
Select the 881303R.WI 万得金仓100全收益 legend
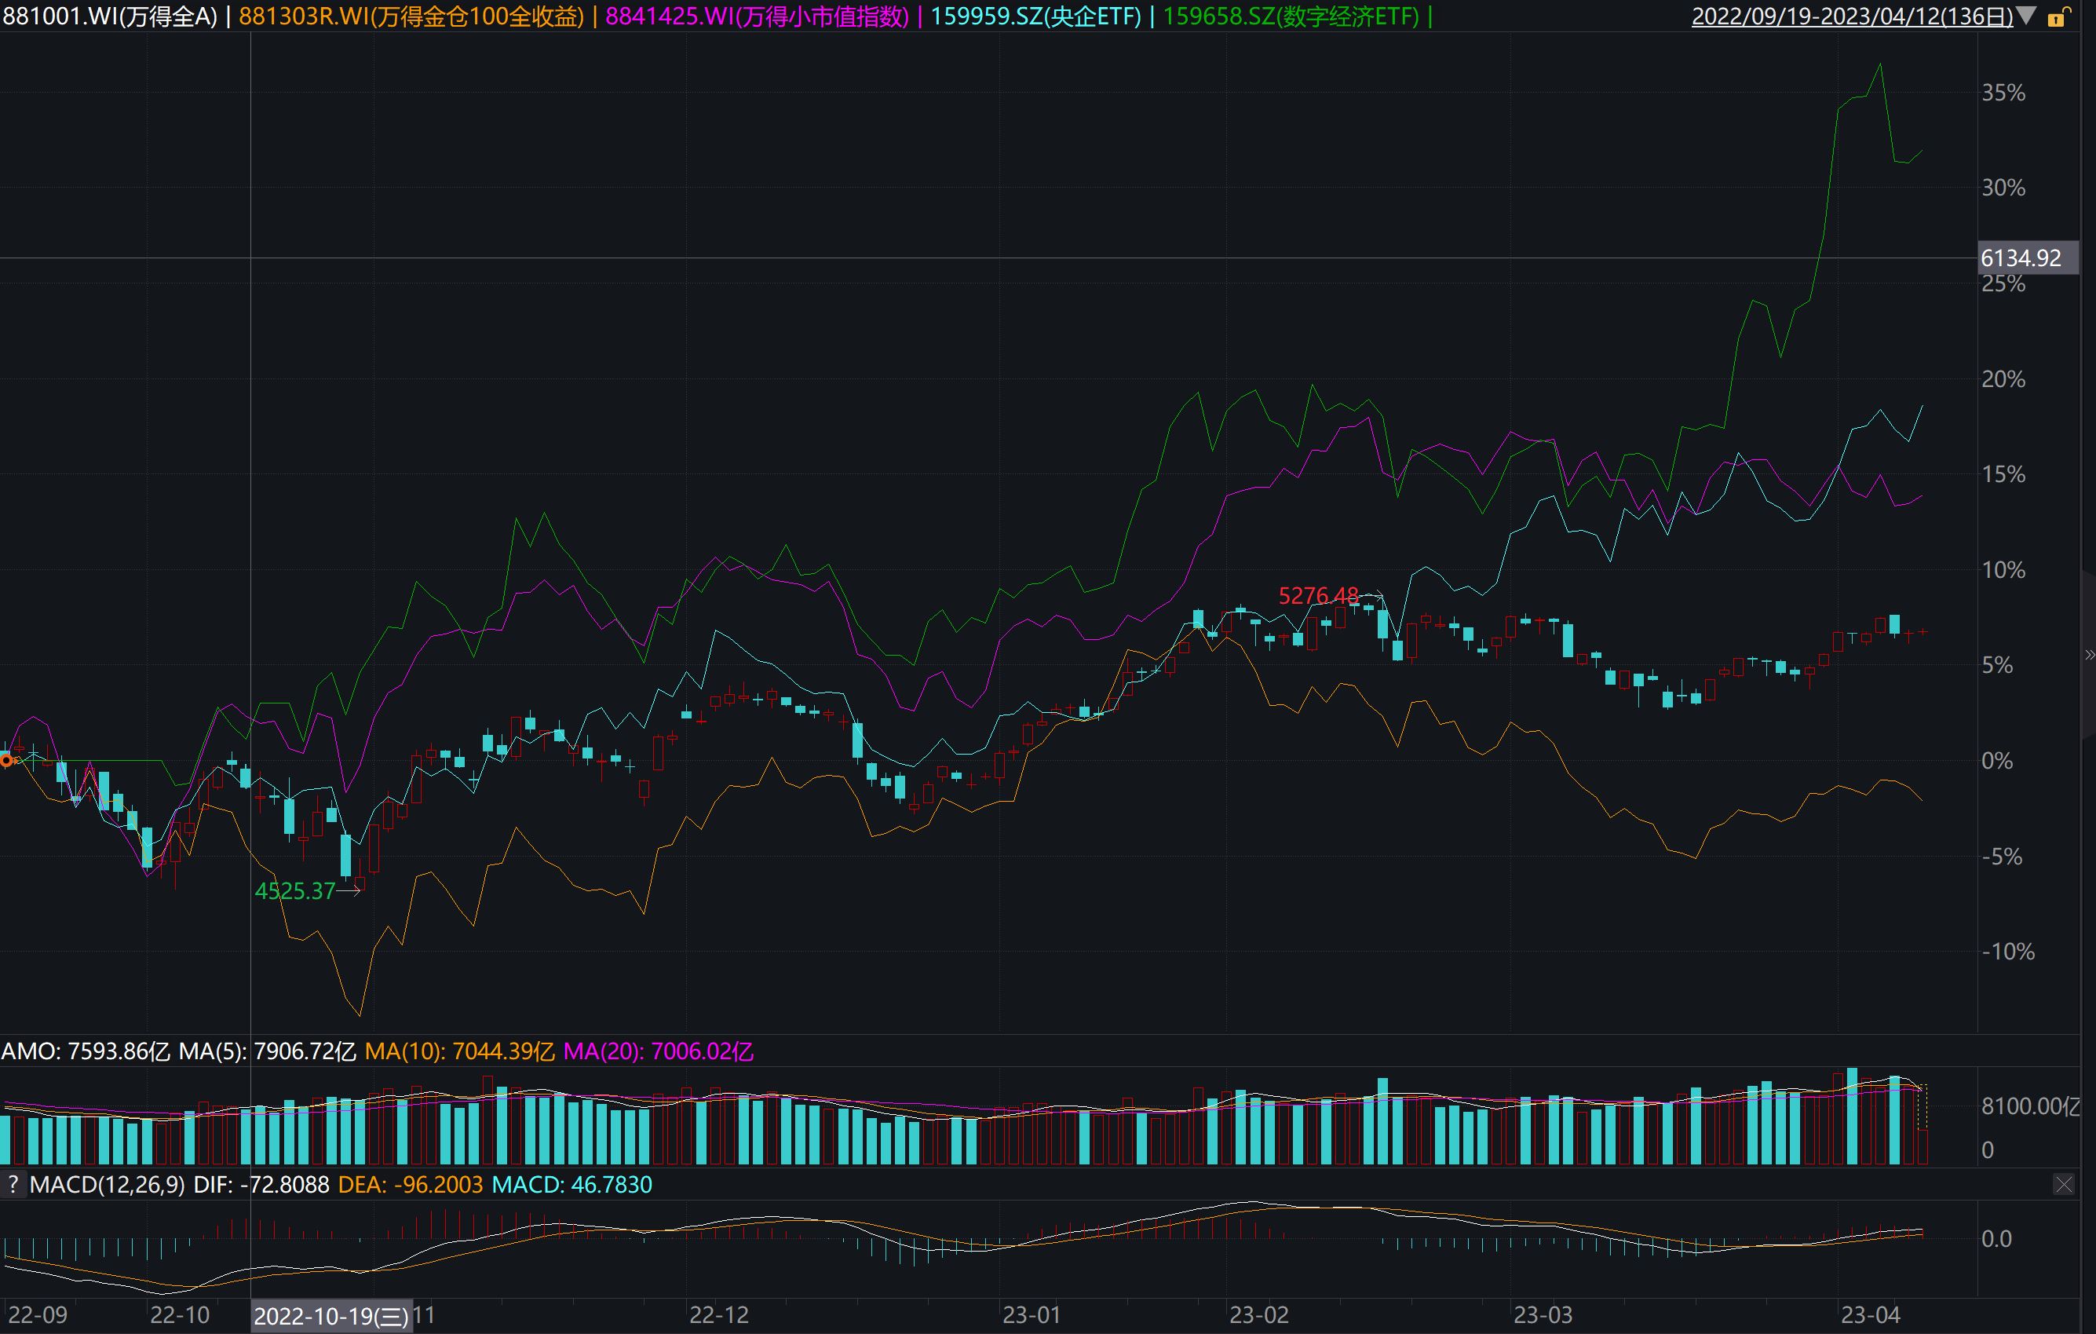[x=411, y=16]
